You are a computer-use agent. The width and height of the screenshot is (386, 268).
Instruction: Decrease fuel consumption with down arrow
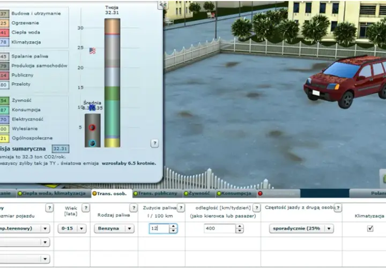(173, 231)
